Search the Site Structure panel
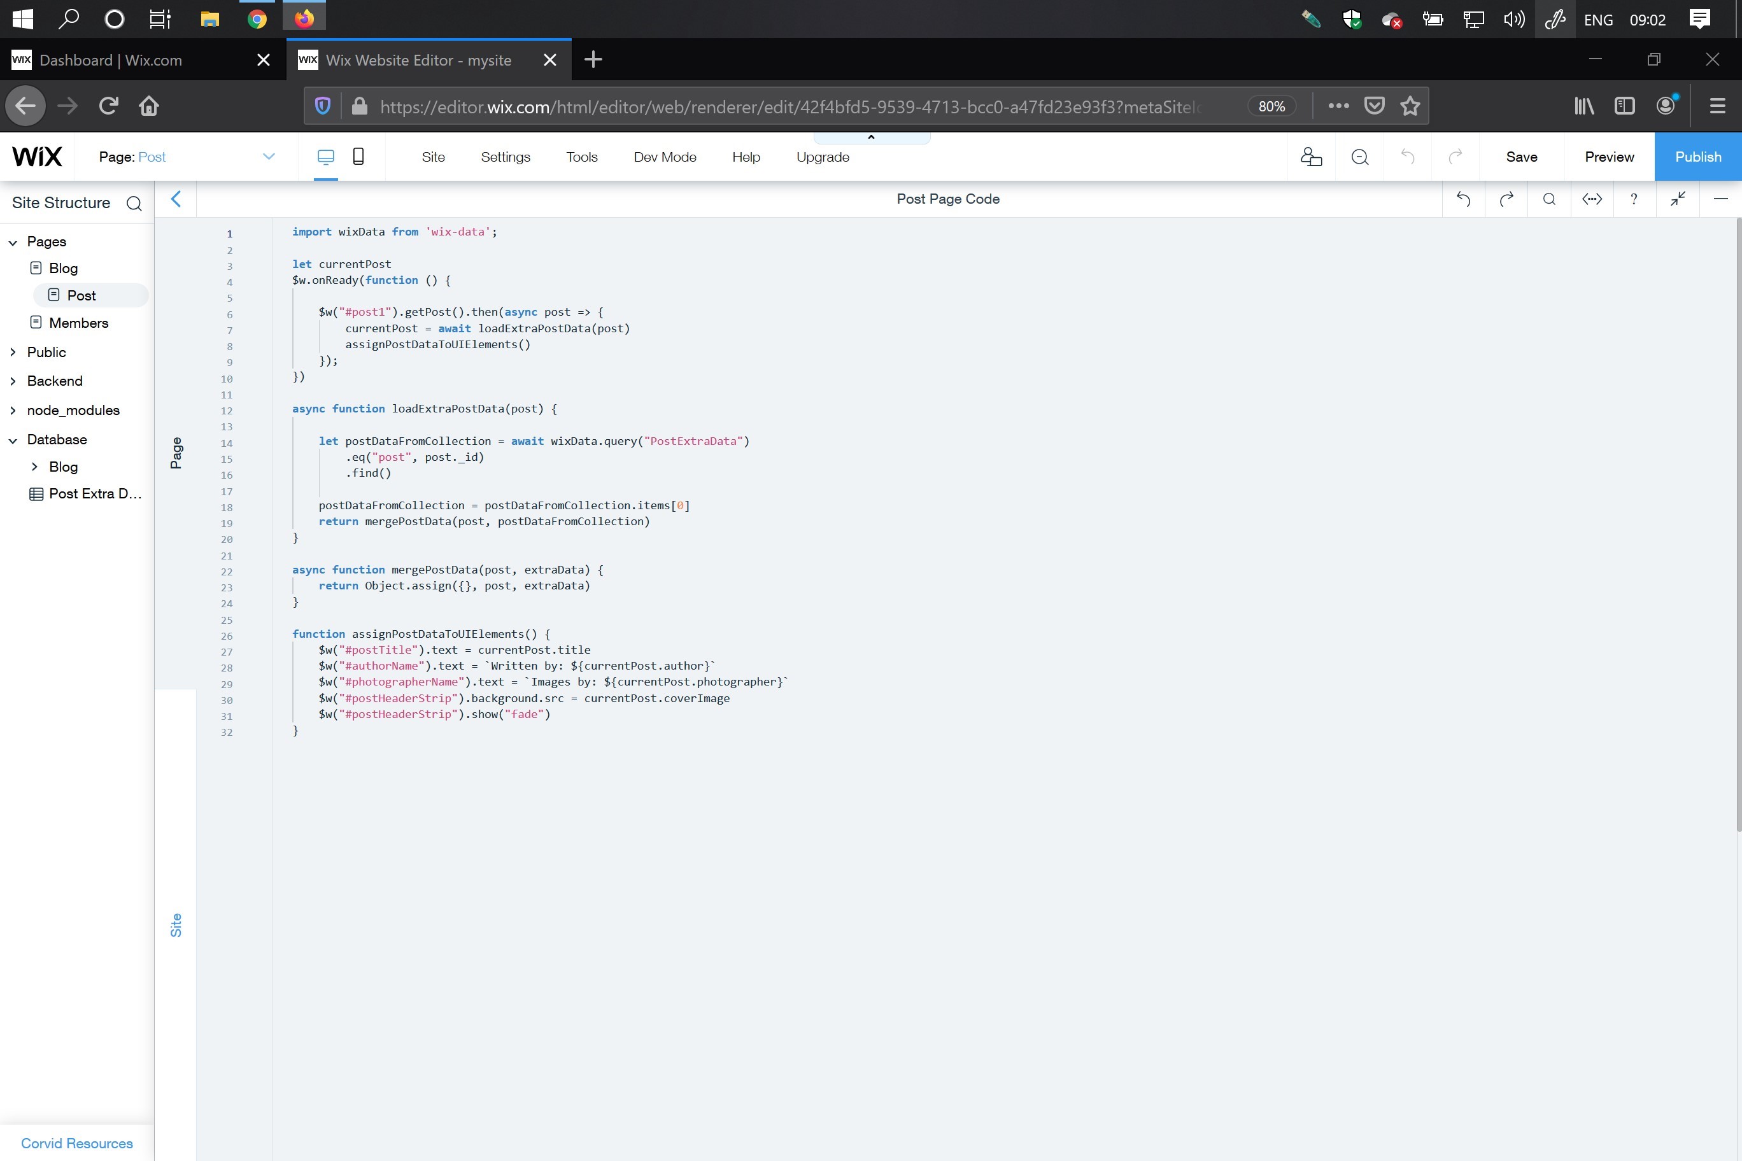The height and width of the screenshot is (1161, 1742). point(134,204)
